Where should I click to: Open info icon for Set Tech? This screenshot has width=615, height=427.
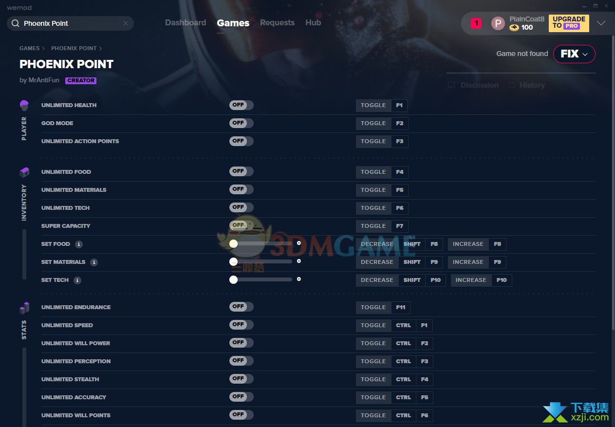click(77, 280)
